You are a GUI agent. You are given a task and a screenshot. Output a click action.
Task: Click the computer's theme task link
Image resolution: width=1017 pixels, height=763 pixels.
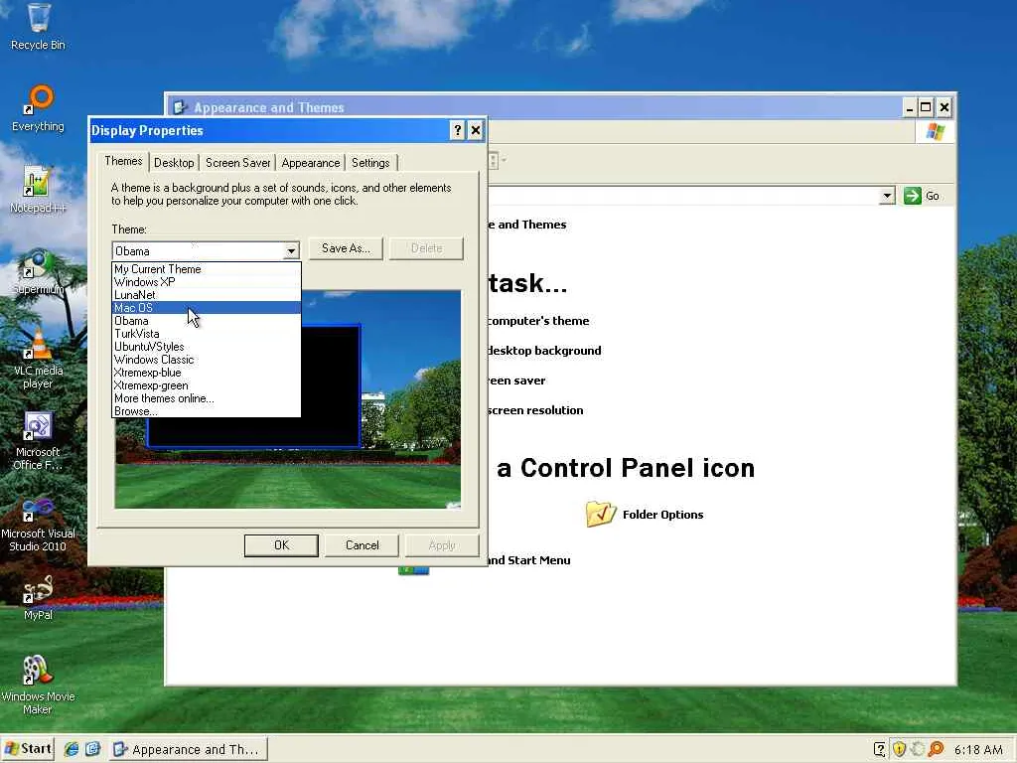pos(537,321)
